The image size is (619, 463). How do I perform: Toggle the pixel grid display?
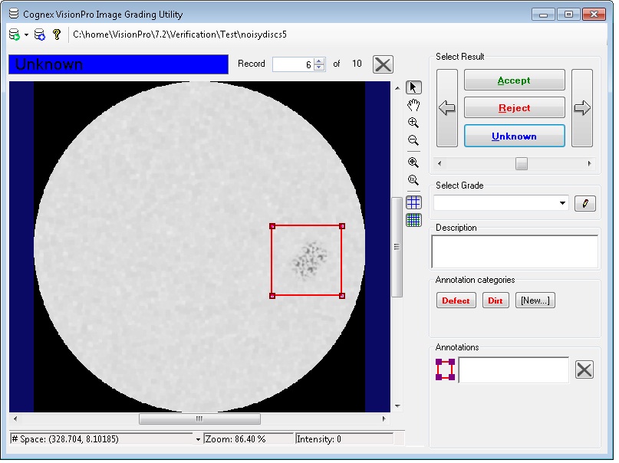(413, 202)
